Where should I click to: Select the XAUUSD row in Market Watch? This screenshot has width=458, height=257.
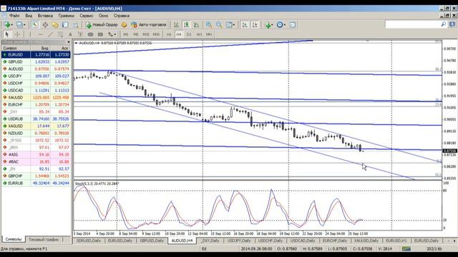(36, 97)
